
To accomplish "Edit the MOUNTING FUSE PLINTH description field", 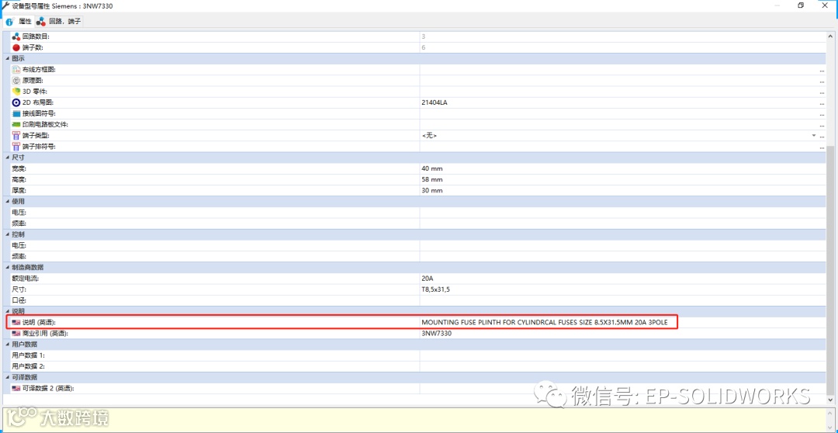I will pos(622,322).
